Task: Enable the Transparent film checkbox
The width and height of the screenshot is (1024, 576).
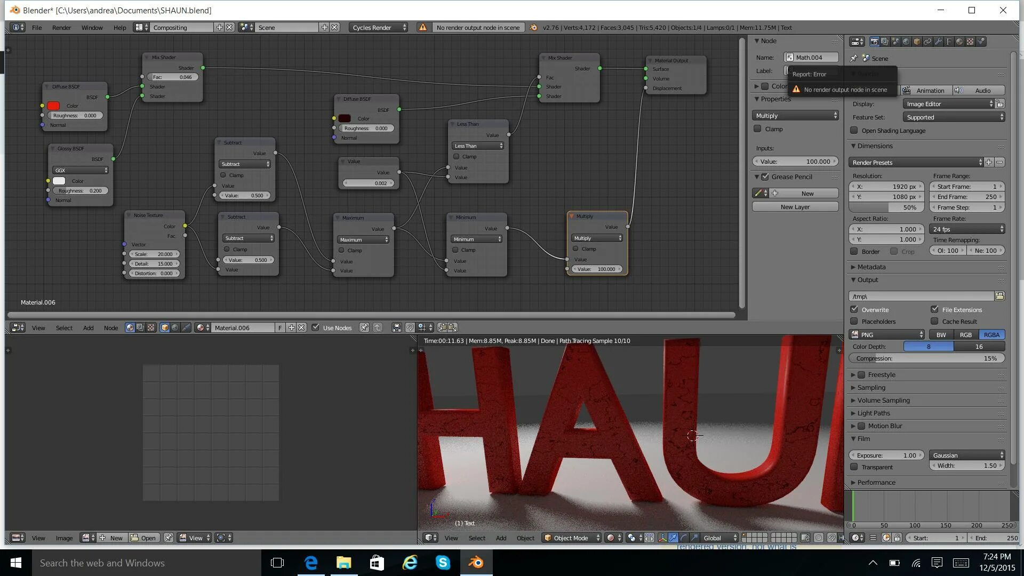Action: (x=854, y=467)
